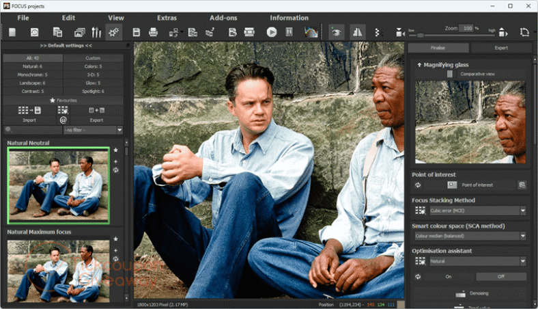Screen dimensions: 538x309
Task: Start processing with the play button
Action: 272,32
